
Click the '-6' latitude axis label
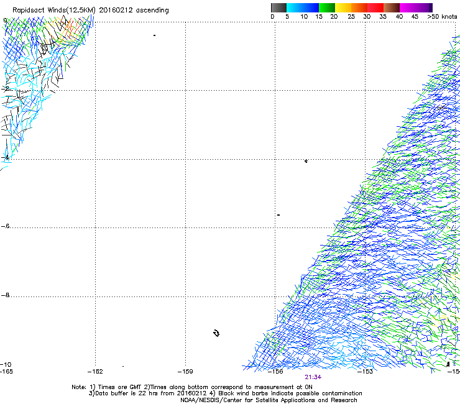point(5,226)
